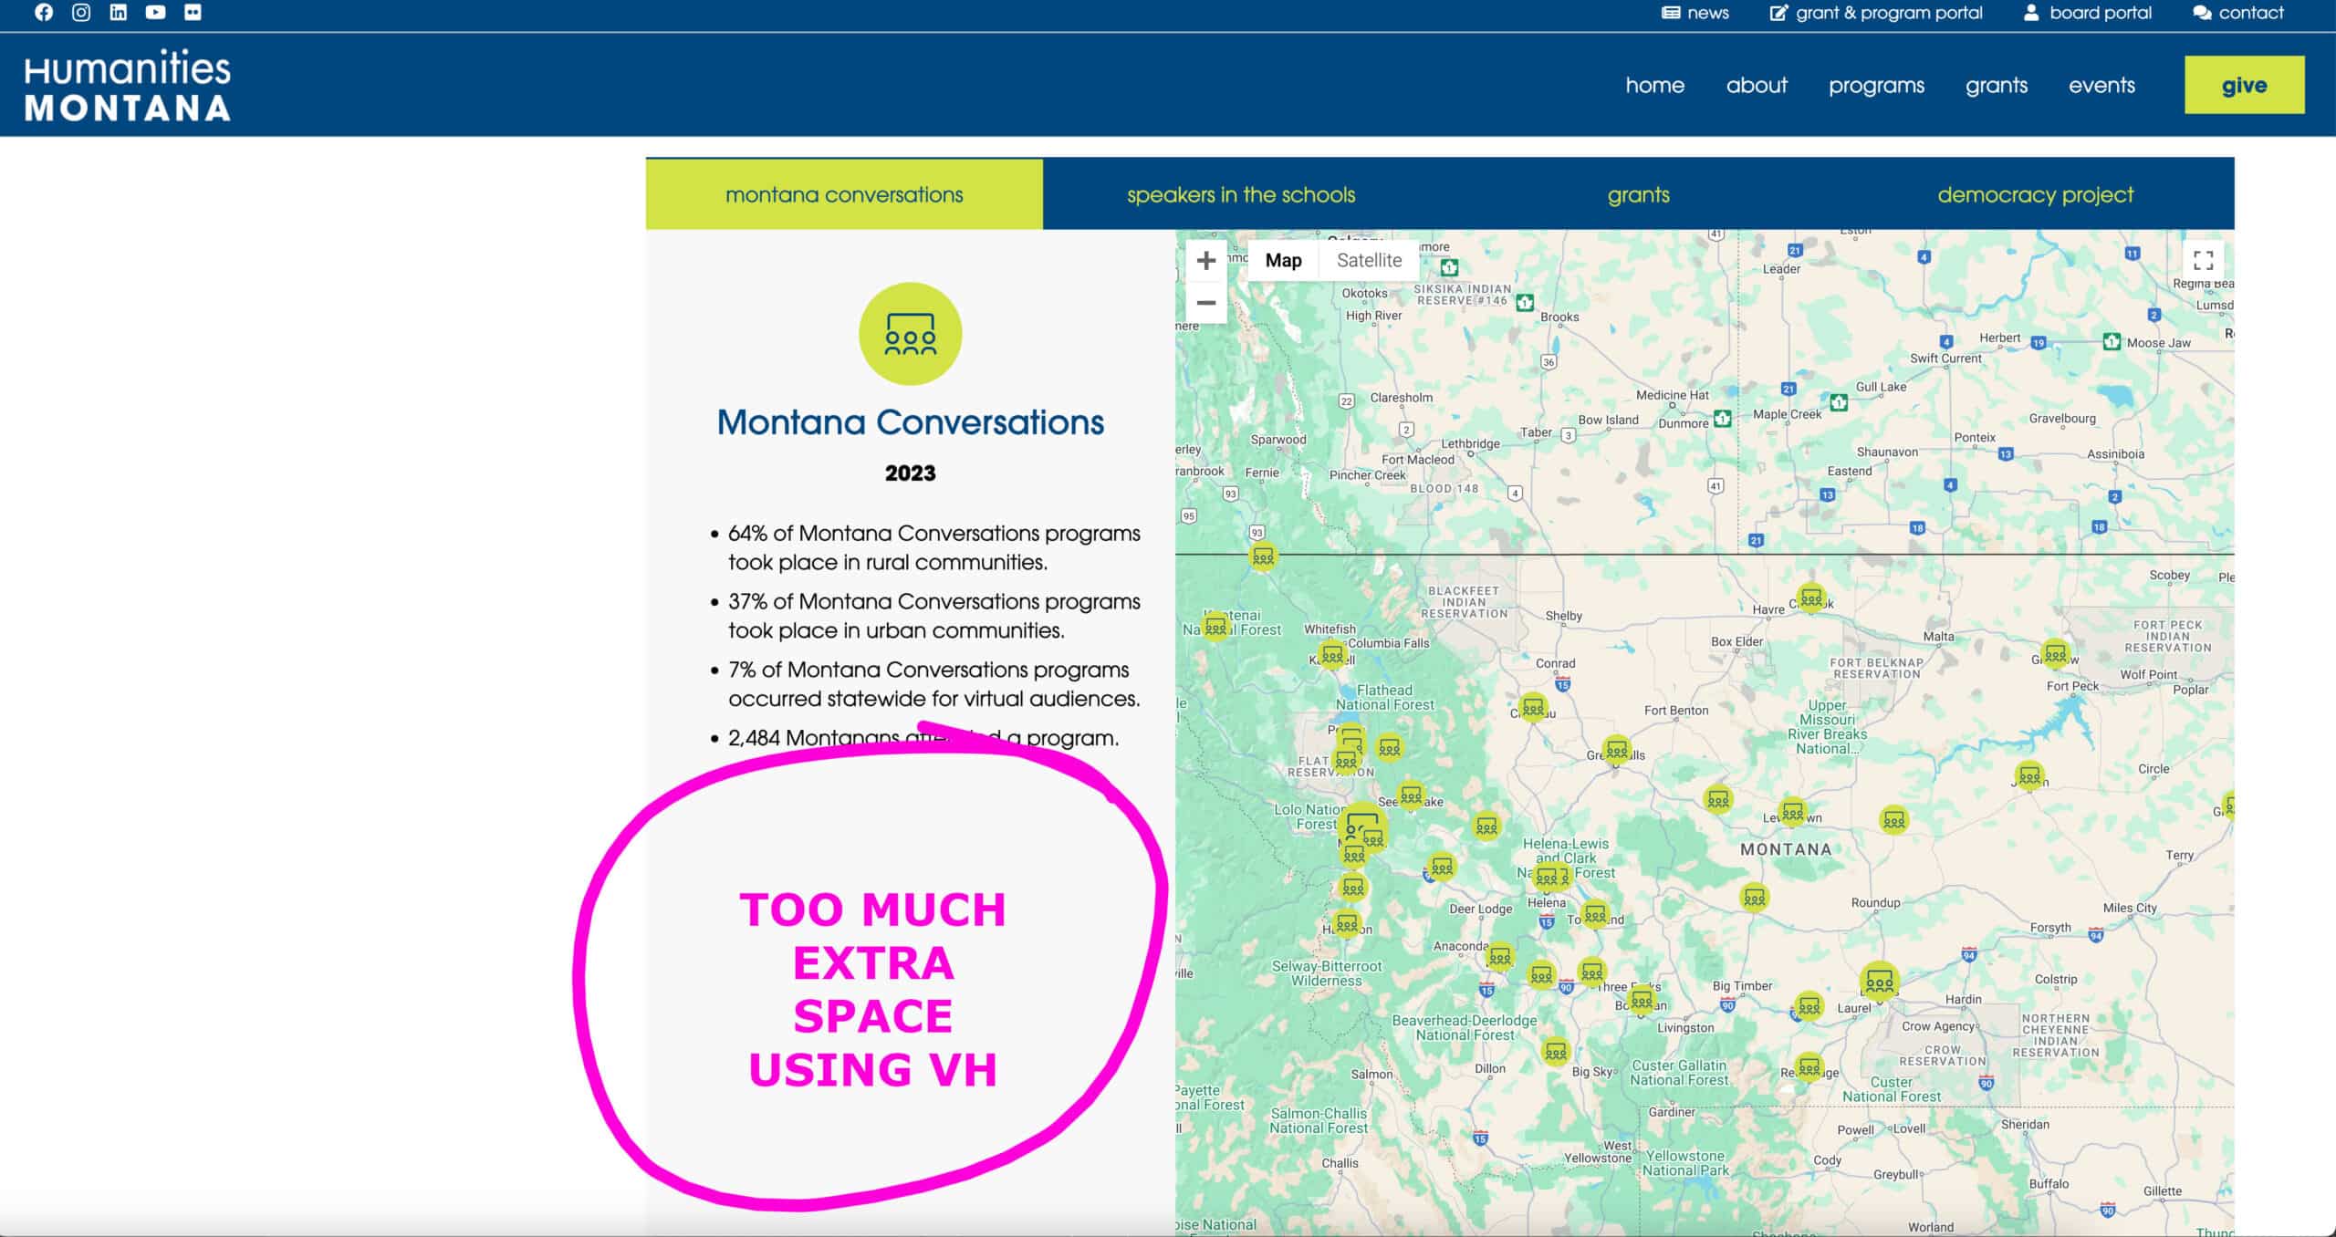The image size is (2336, 1237).
Task: Click the conversation marker at Glasgow
Action: point(2055,653)
